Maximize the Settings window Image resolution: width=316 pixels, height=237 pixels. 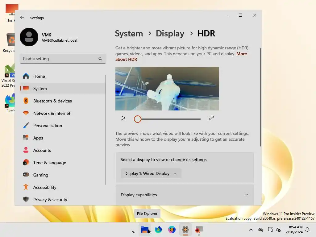(x=240, y=15)
